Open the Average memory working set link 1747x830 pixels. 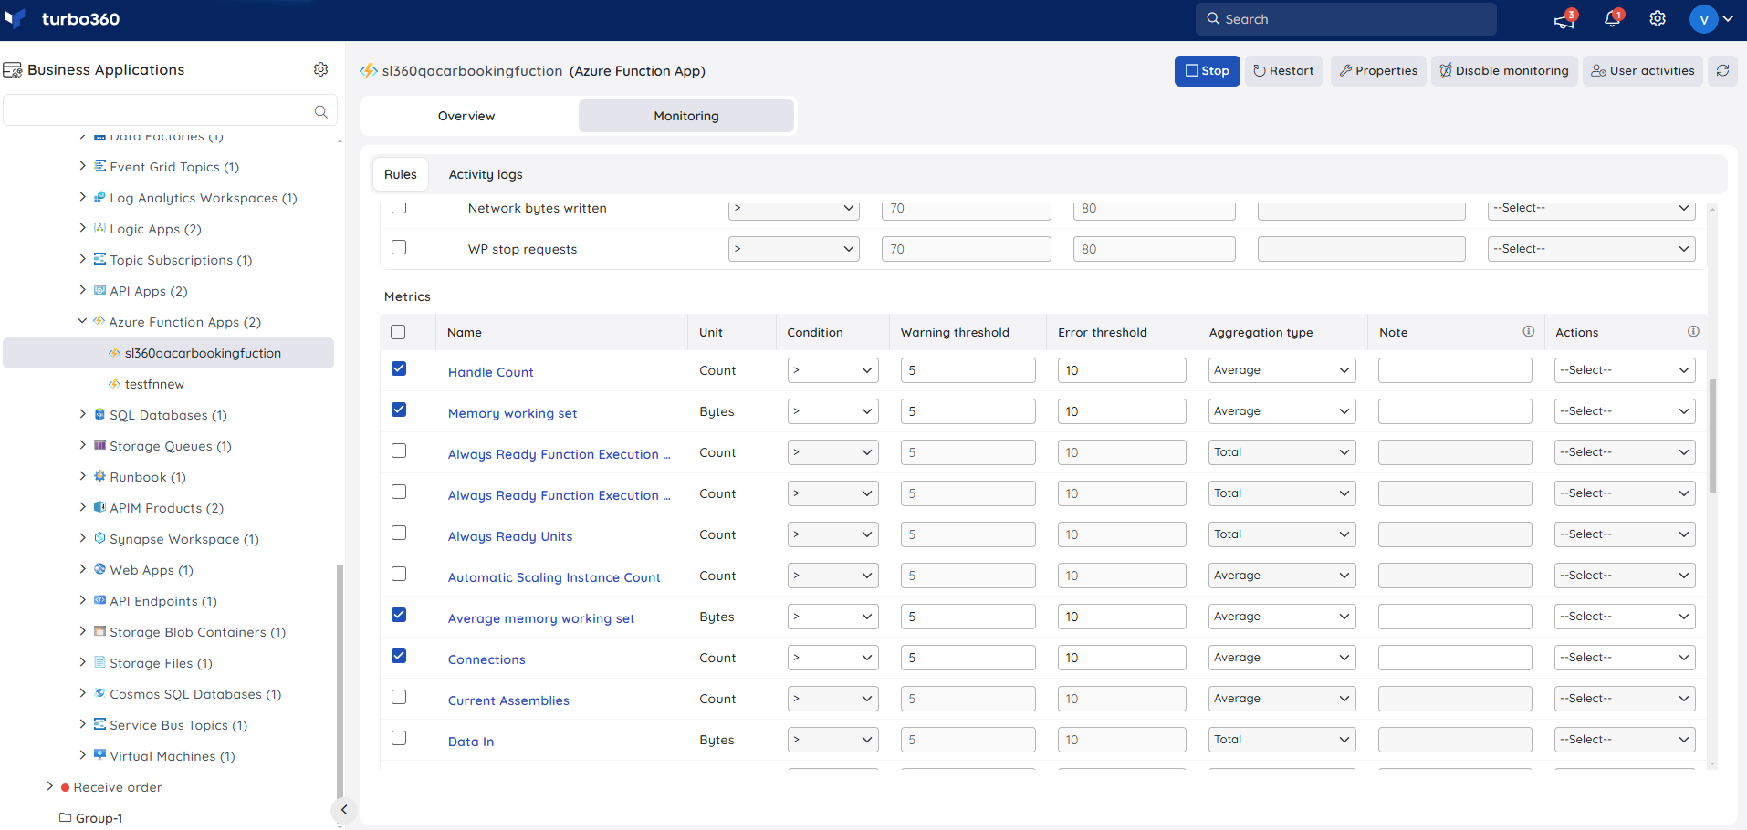[x=541, y=618]
